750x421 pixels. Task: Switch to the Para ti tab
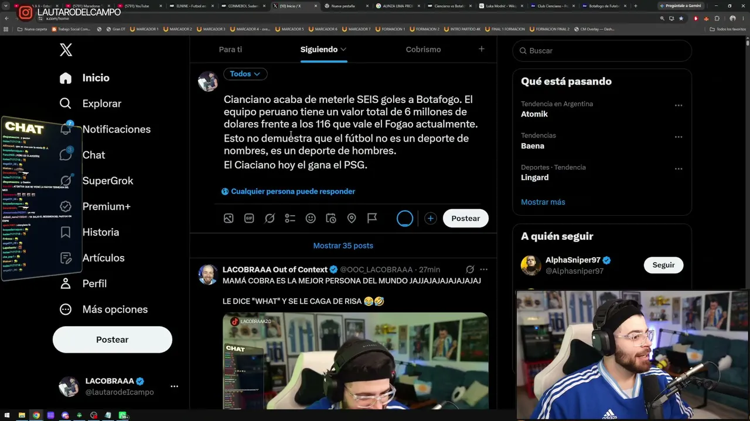[230, 50]
